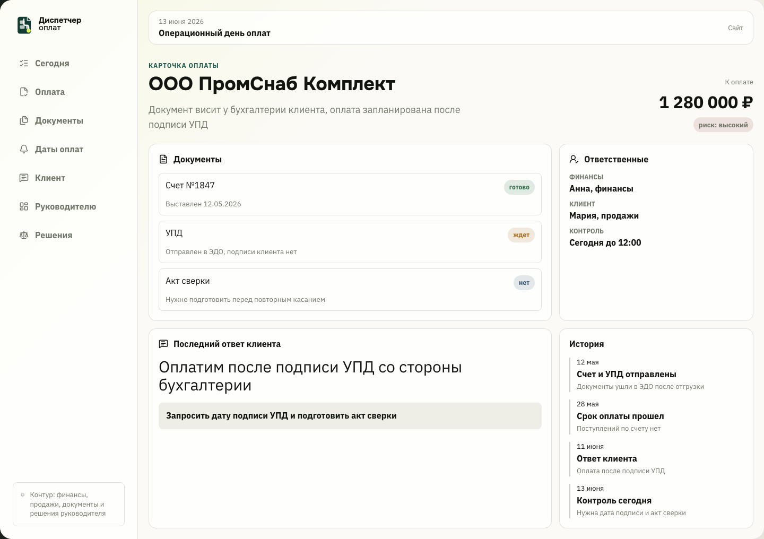Viewport: 764px width, 539px height.
Task: Click the copy-files icon beside Документы
Action: tap(24, 120)
